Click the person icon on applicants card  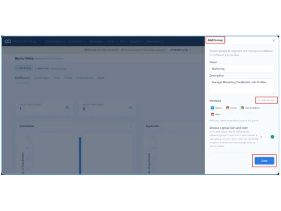pyautogui.click(x=130, y=107)
